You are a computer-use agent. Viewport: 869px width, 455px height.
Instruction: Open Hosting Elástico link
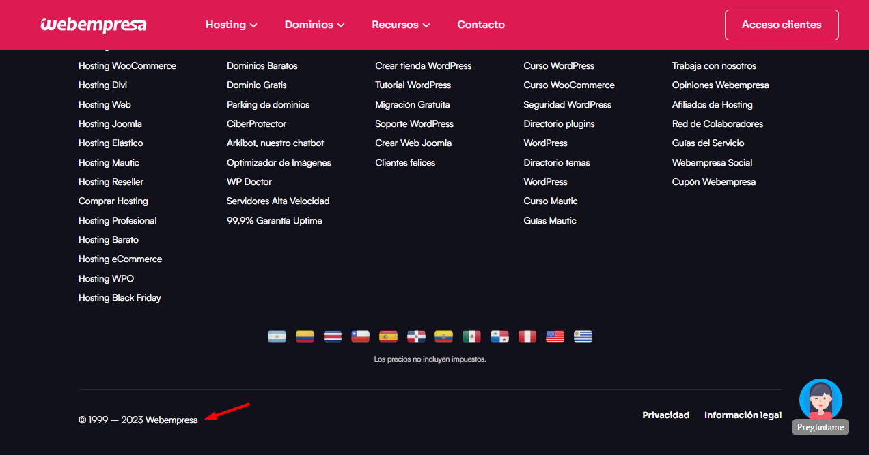coord(111,143)
